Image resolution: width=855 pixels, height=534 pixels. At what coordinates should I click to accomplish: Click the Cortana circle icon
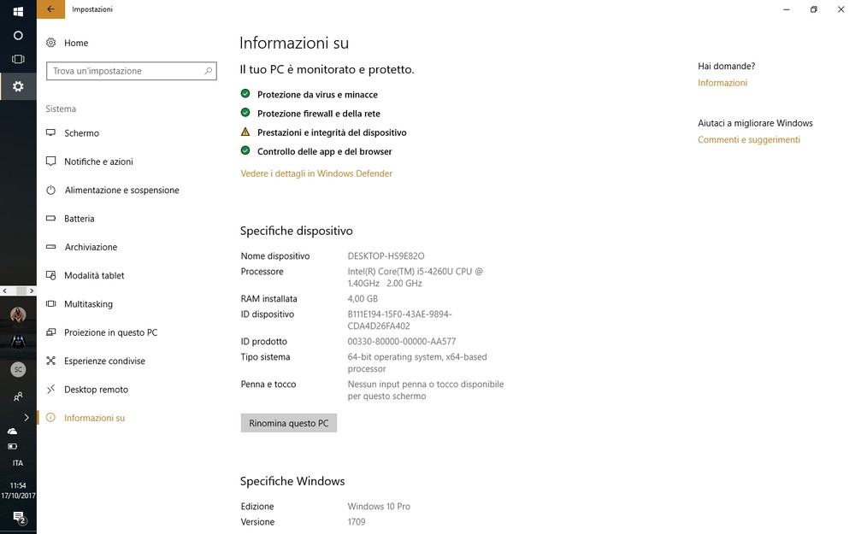pyautogui.click(x=18, y=36)
